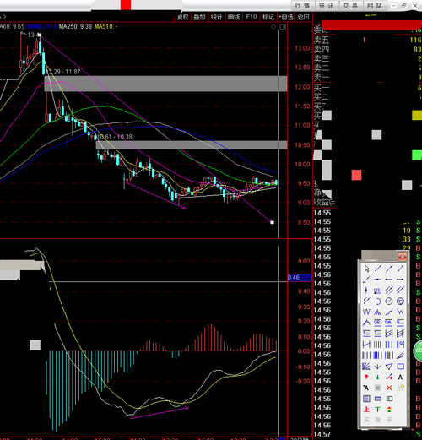Click the 标记 mark button

268,17
